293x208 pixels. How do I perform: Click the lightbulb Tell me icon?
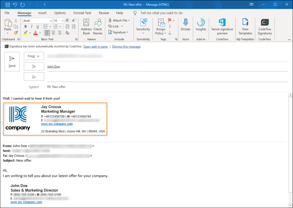point(135,13)
